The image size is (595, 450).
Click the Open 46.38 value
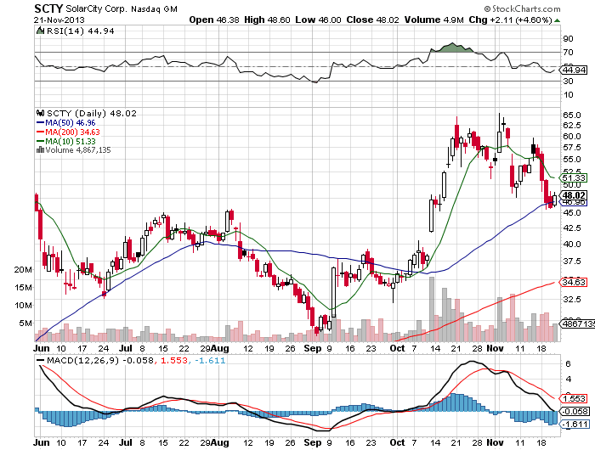tap(214, 20)
